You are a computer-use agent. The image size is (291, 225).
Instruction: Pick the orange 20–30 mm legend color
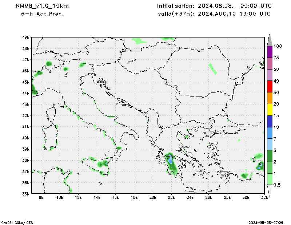pos(270,98)
